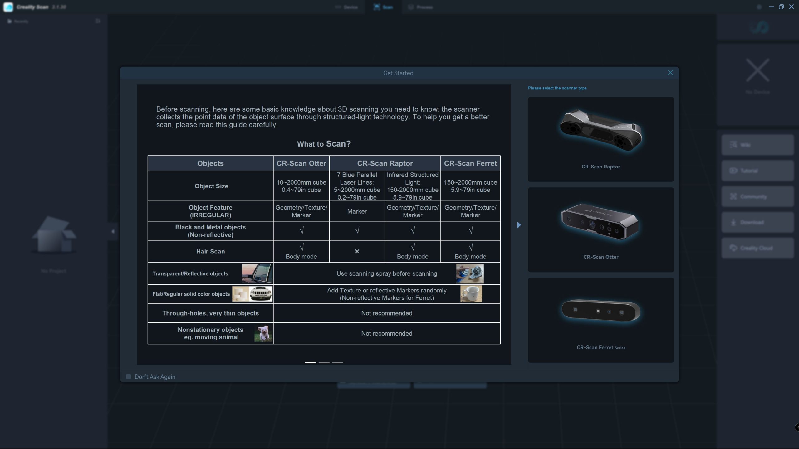
Task: Click the white Jeep photo
Action: coord(261,294)
